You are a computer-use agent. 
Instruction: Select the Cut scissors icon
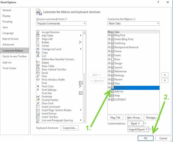coord(38,56)
